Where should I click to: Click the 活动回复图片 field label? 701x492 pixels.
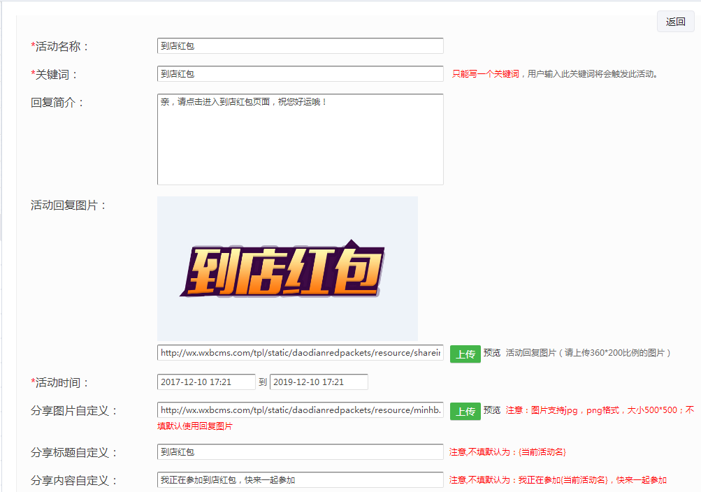point(68,205)
